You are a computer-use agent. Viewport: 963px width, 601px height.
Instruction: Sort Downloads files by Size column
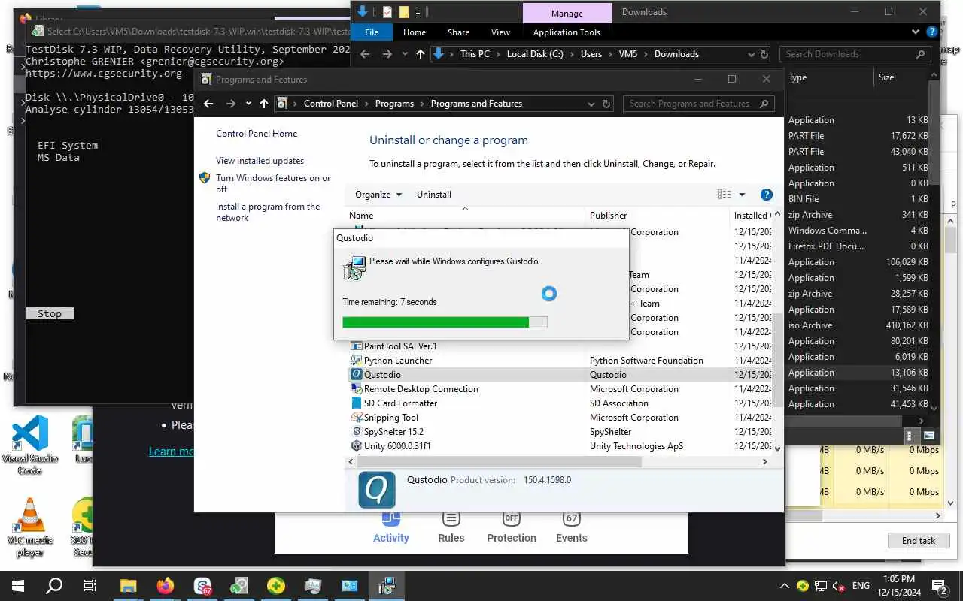(x=901, y=77)
